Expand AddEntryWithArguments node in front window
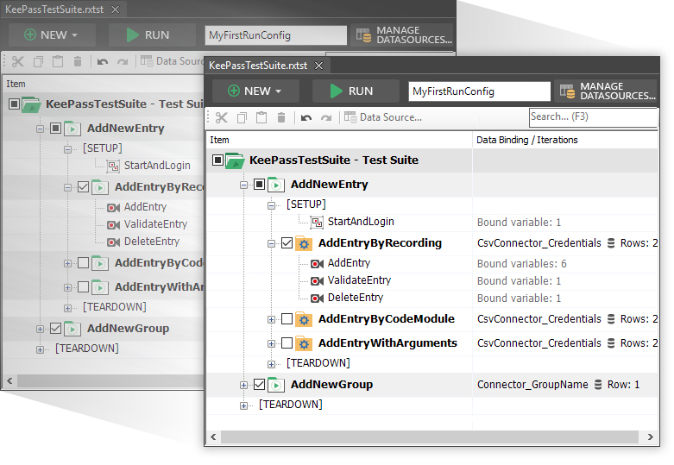 tap(271, 344)
